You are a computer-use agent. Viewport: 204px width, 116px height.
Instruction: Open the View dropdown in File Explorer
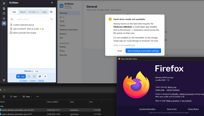27,97
